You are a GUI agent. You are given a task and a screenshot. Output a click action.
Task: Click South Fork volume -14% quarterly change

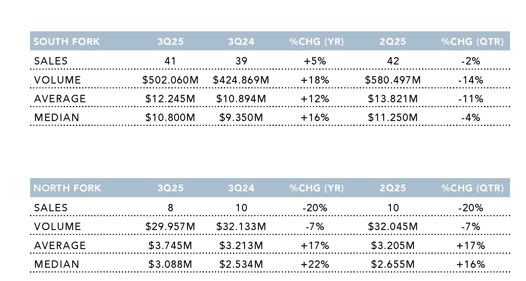click(470, 80)
